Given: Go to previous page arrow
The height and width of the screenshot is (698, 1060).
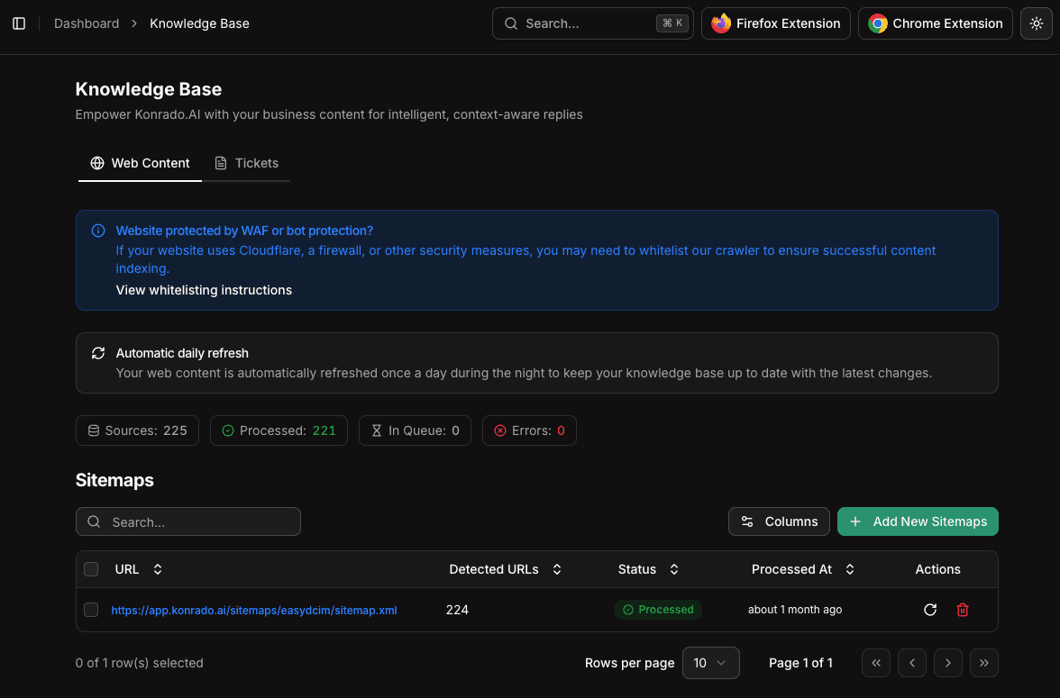Looking at the screenshot, I should tap(912, 663).
